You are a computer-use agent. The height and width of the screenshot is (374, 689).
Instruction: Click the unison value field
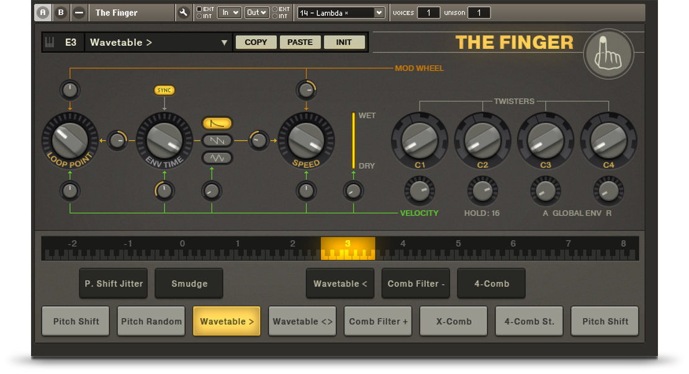(479, 13)
